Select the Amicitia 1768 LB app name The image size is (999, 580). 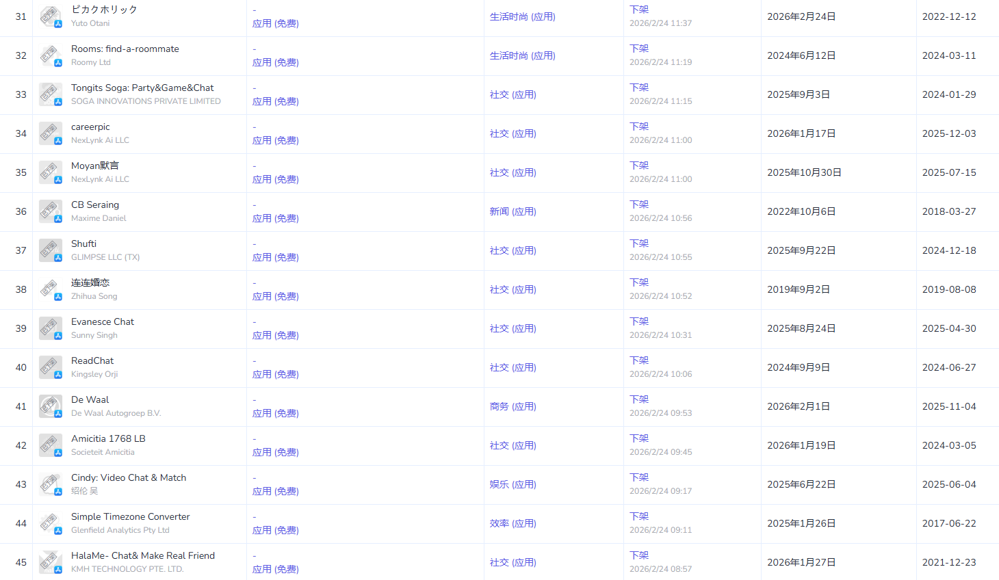[108, 438]
